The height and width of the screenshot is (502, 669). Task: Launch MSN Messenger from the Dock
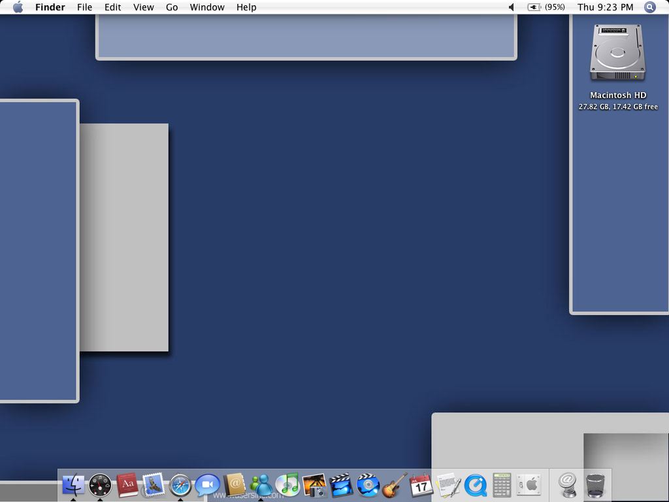click(261, 486)
